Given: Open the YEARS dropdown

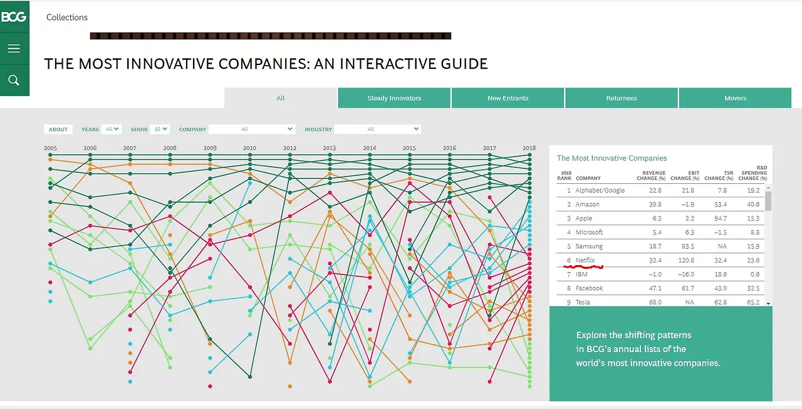Looking at the screenshot, I should 112,129.
